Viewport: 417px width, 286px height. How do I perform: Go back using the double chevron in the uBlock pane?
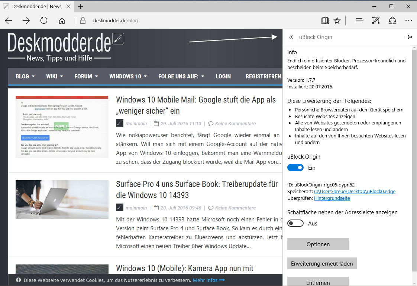click(291, 37)
